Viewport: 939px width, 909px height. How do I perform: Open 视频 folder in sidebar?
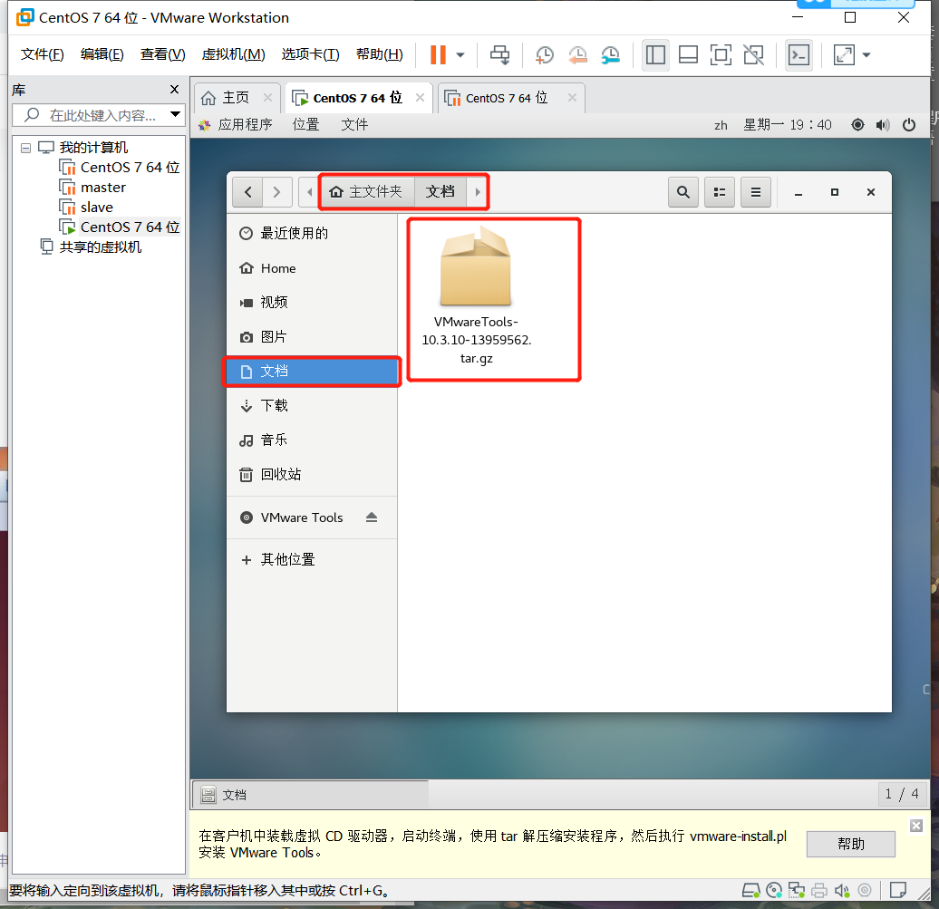[x=312, y=303]
